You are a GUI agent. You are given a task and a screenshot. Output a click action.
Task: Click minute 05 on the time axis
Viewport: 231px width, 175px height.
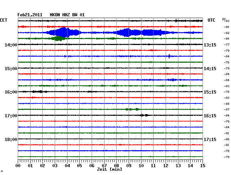(79, 166)
